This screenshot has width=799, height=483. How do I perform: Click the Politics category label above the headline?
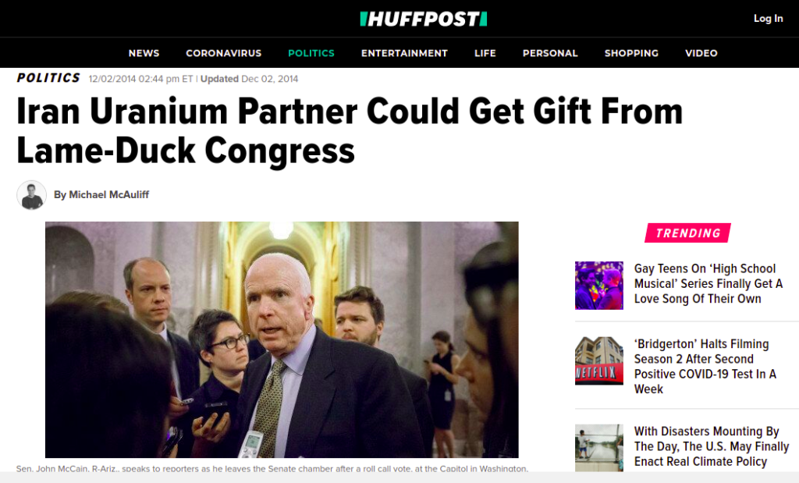[x=48, y=78]
